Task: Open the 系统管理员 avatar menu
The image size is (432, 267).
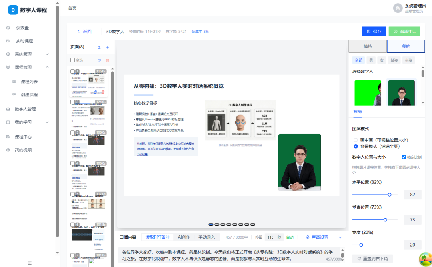Action: pos(398,8)
